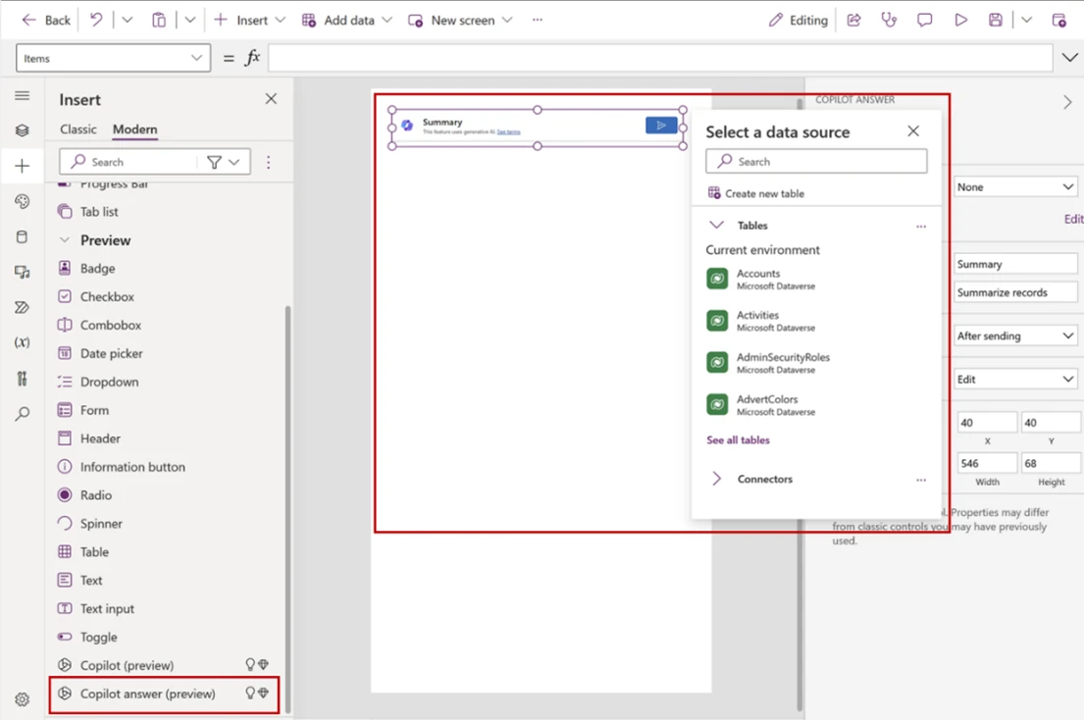The width and height of the screenshot is (1084, 720).
Task: Switch to the Classic tab
Action: [78, 129]
